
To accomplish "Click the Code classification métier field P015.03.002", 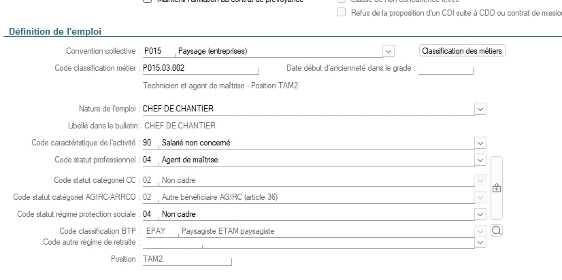I will pos(199,69).
